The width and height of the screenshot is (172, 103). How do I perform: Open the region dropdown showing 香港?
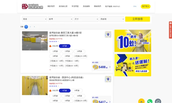pos(34,19)
